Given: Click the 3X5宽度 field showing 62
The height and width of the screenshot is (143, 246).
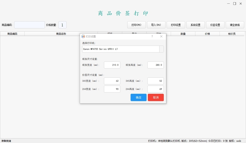Looking at the screenshot, I should tap(112, 81).
